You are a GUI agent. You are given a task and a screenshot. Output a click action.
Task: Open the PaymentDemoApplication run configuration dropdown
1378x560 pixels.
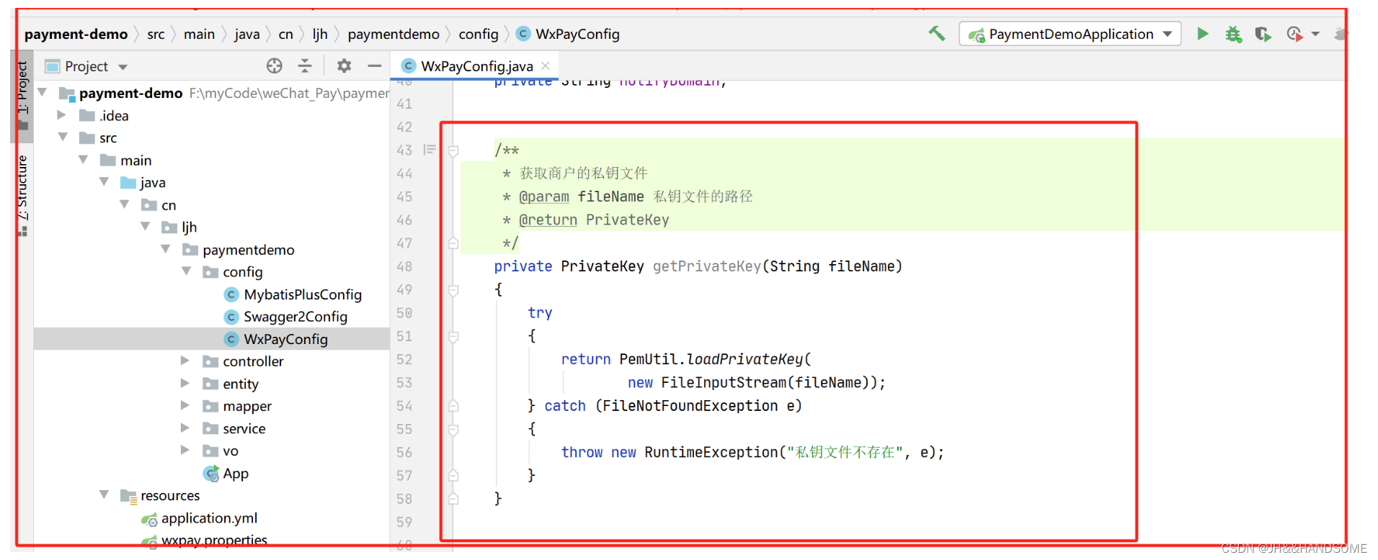tap(1070, 34)
